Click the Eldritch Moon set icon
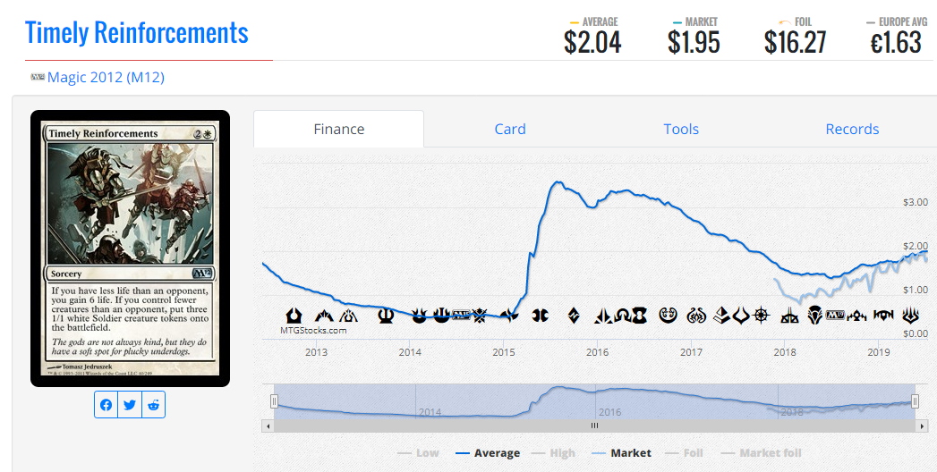937x472 pixels. click(639, 315)
